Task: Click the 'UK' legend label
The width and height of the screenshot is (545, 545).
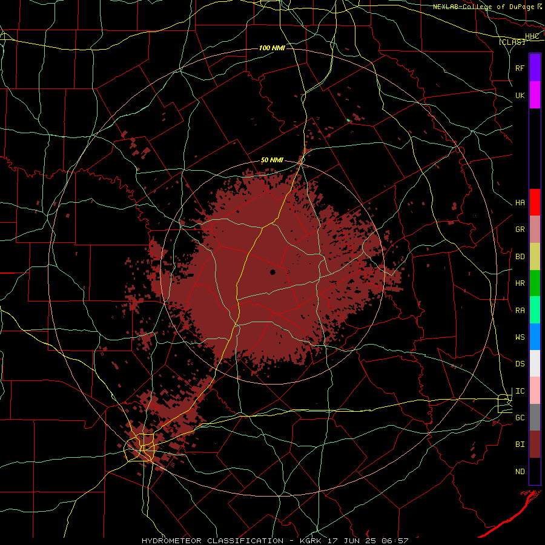Action: (520, 95)
